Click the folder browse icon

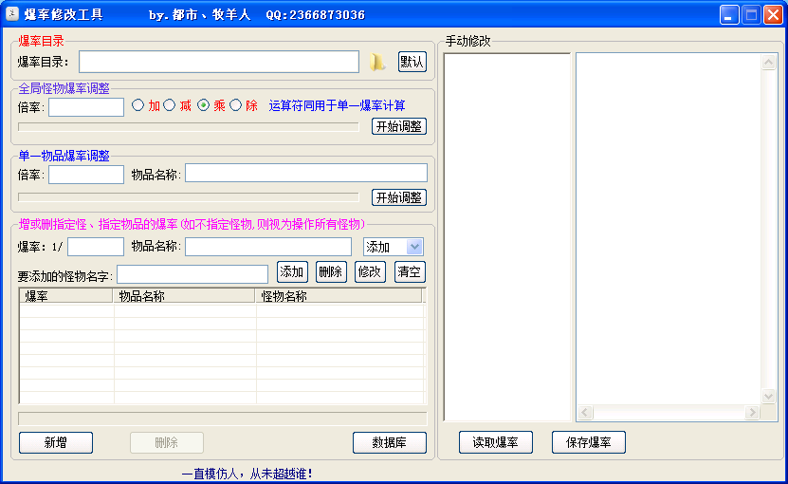click(377, 63)
